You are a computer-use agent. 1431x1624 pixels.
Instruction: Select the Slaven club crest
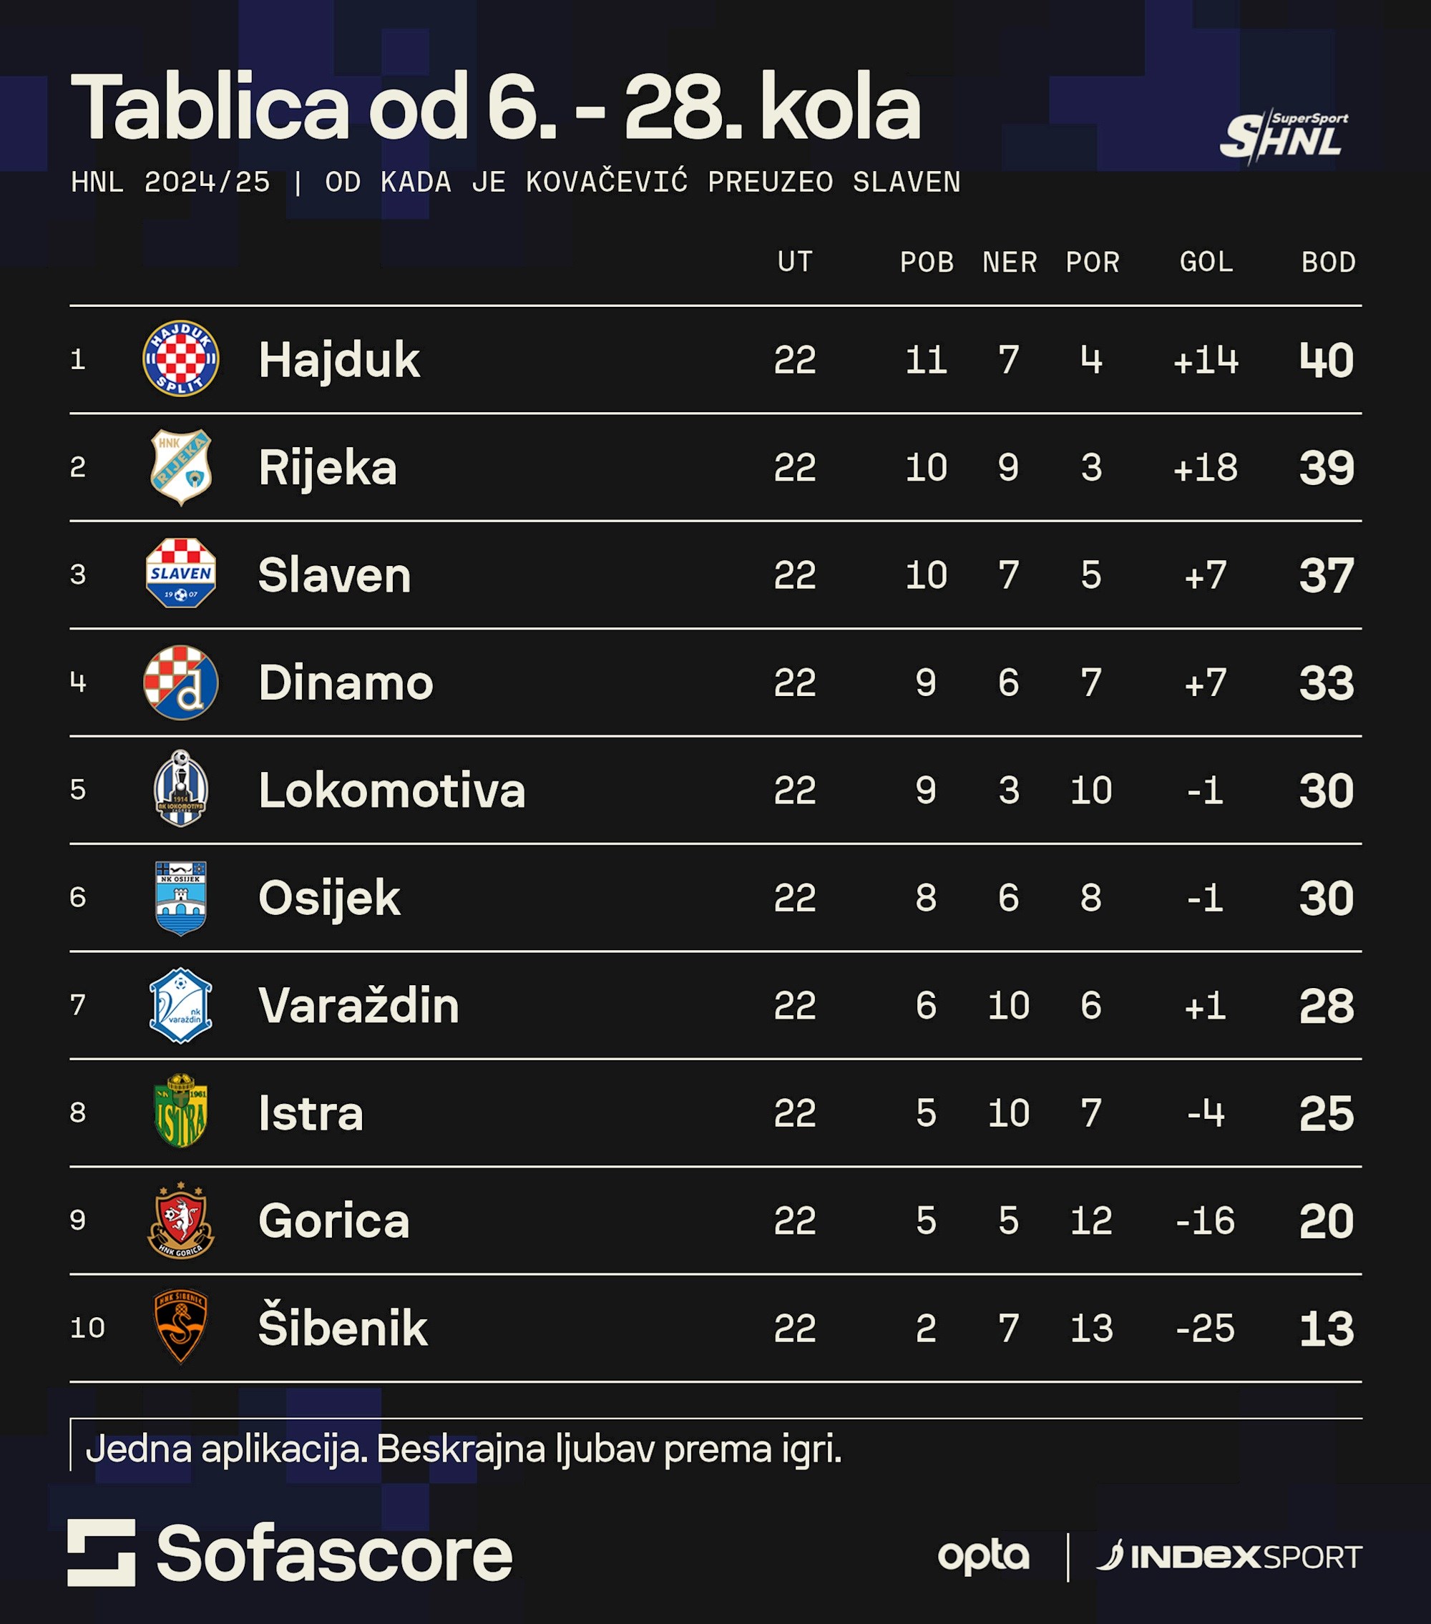coord(181,574)
